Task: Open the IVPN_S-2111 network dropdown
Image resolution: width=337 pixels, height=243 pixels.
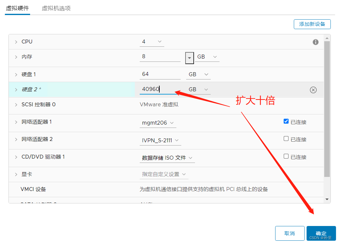Action: pos(160,141)
